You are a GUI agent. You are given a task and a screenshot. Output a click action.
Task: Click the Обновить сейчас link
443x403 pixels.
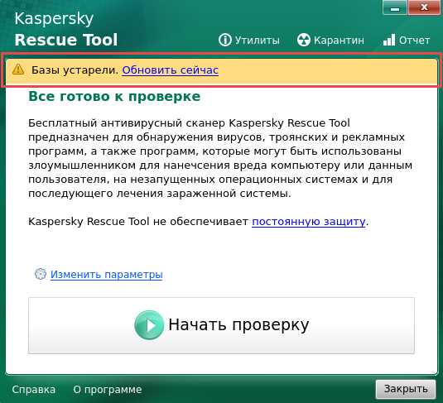click(x=170, y=70)
